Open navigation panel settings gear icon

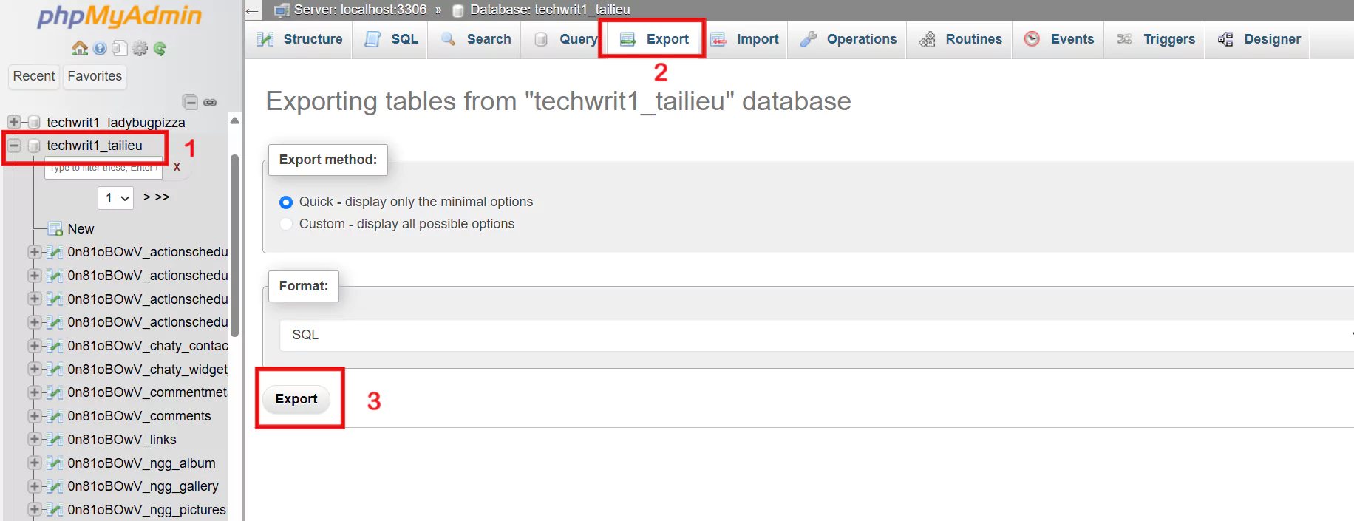coord(140,49)
